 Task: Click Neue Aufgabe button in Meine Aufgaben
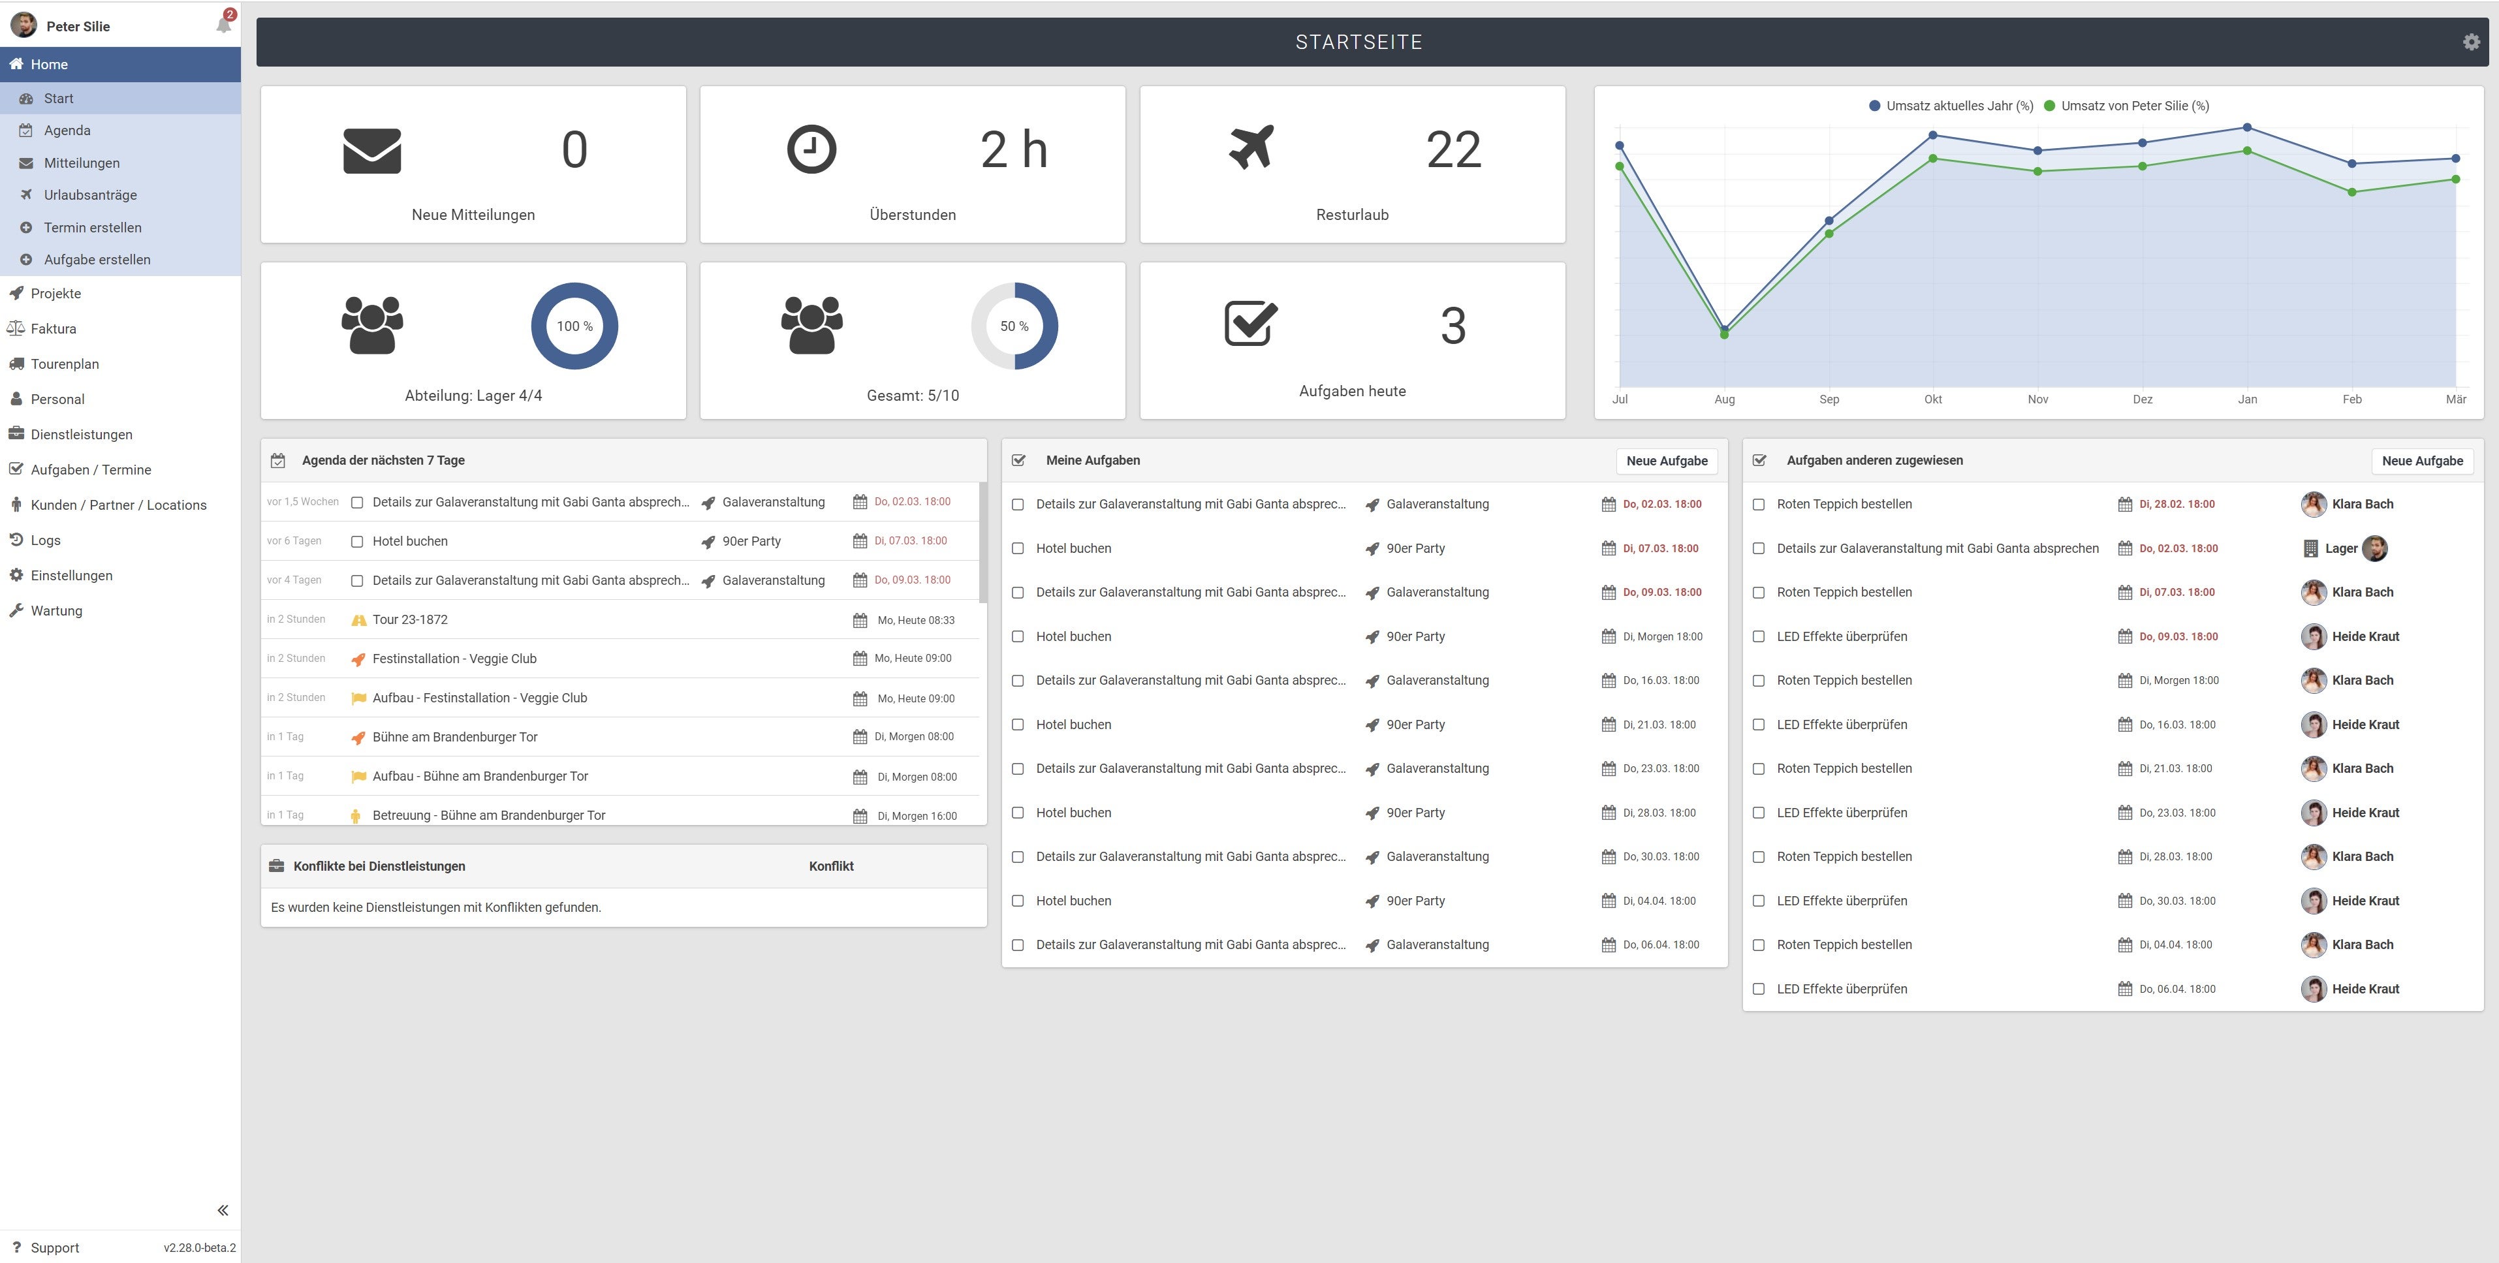1666,461
